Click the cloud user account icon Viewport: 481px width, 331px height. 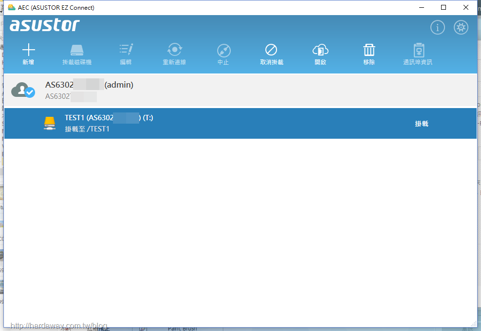tap(23, 90)
